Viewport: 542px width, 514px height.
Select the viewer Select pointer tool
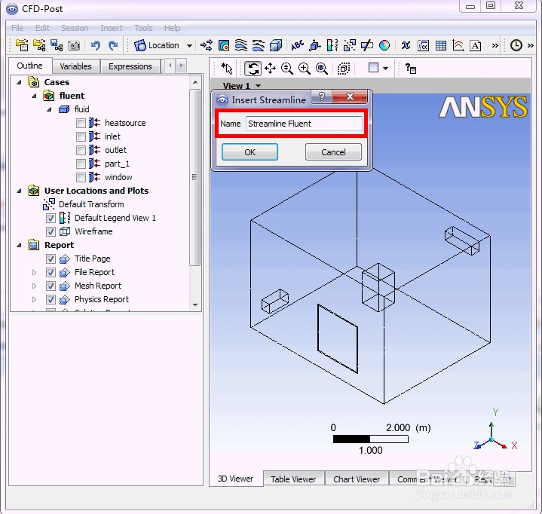click(x=227, y=69)
